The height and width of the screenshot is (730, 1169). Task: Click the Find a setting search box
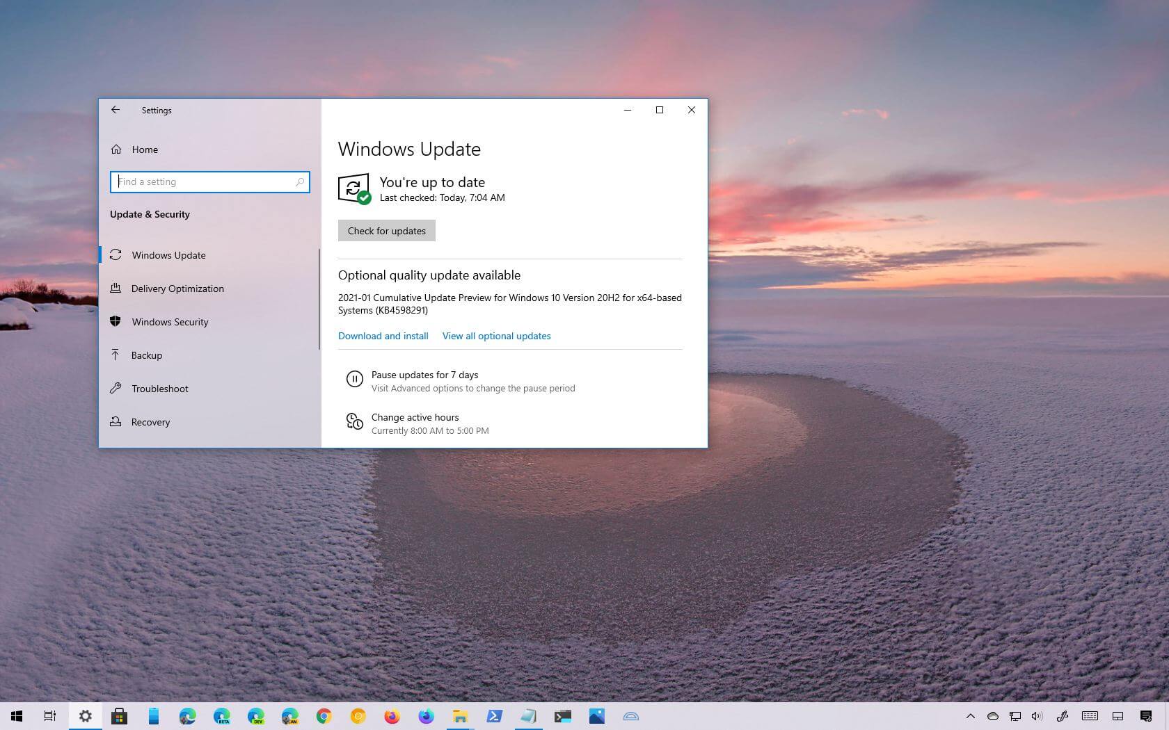(209, 181)
